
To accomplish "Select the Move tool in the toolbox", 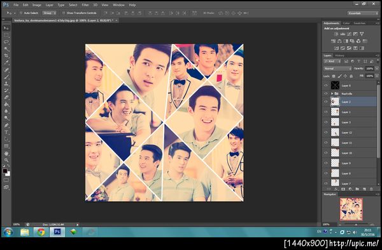I will coord(6,29).
